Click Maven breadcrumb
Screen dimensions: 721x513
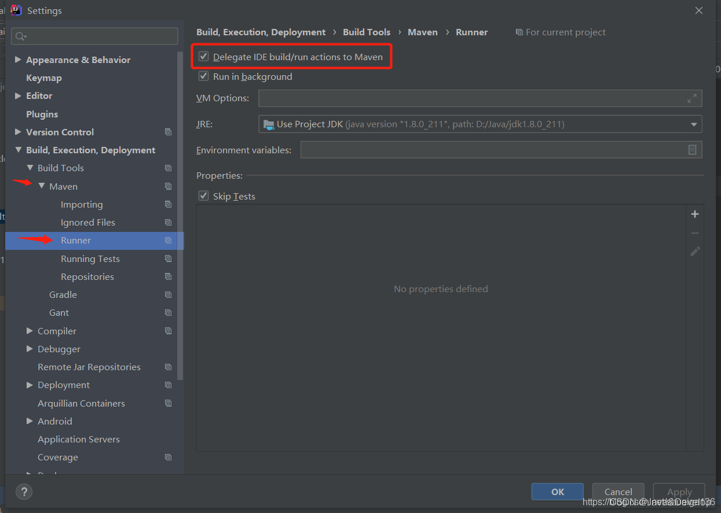coord(423,32)
